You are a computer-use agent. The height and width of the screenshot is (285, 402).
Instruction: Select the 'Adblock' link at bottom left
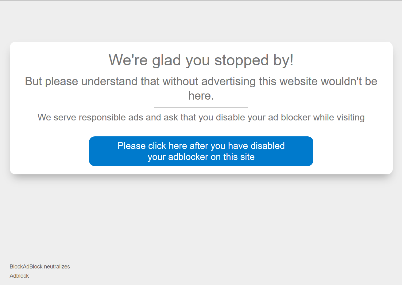19,275
